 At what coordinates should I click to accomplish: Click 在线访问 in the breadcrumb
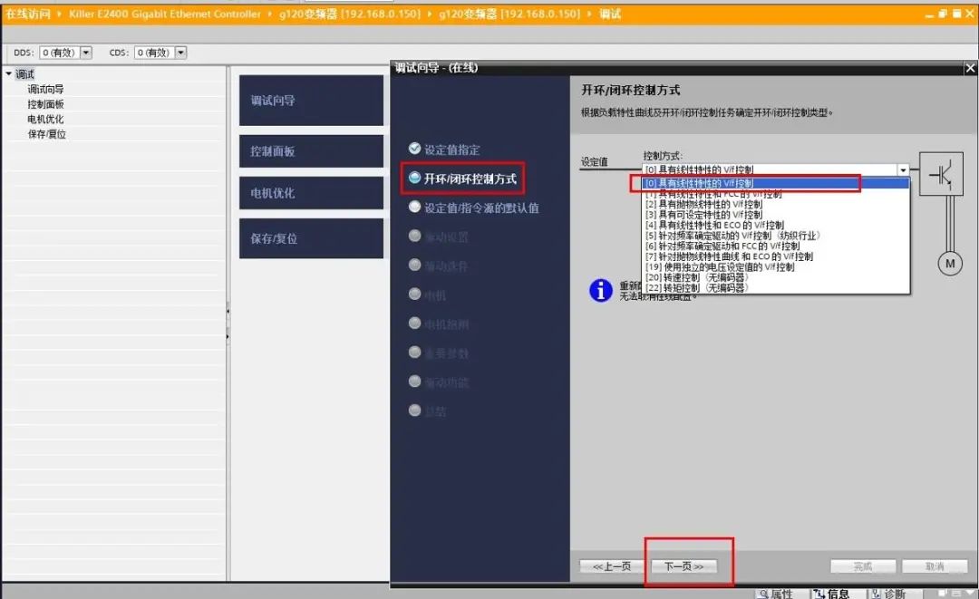click(27, 14)
